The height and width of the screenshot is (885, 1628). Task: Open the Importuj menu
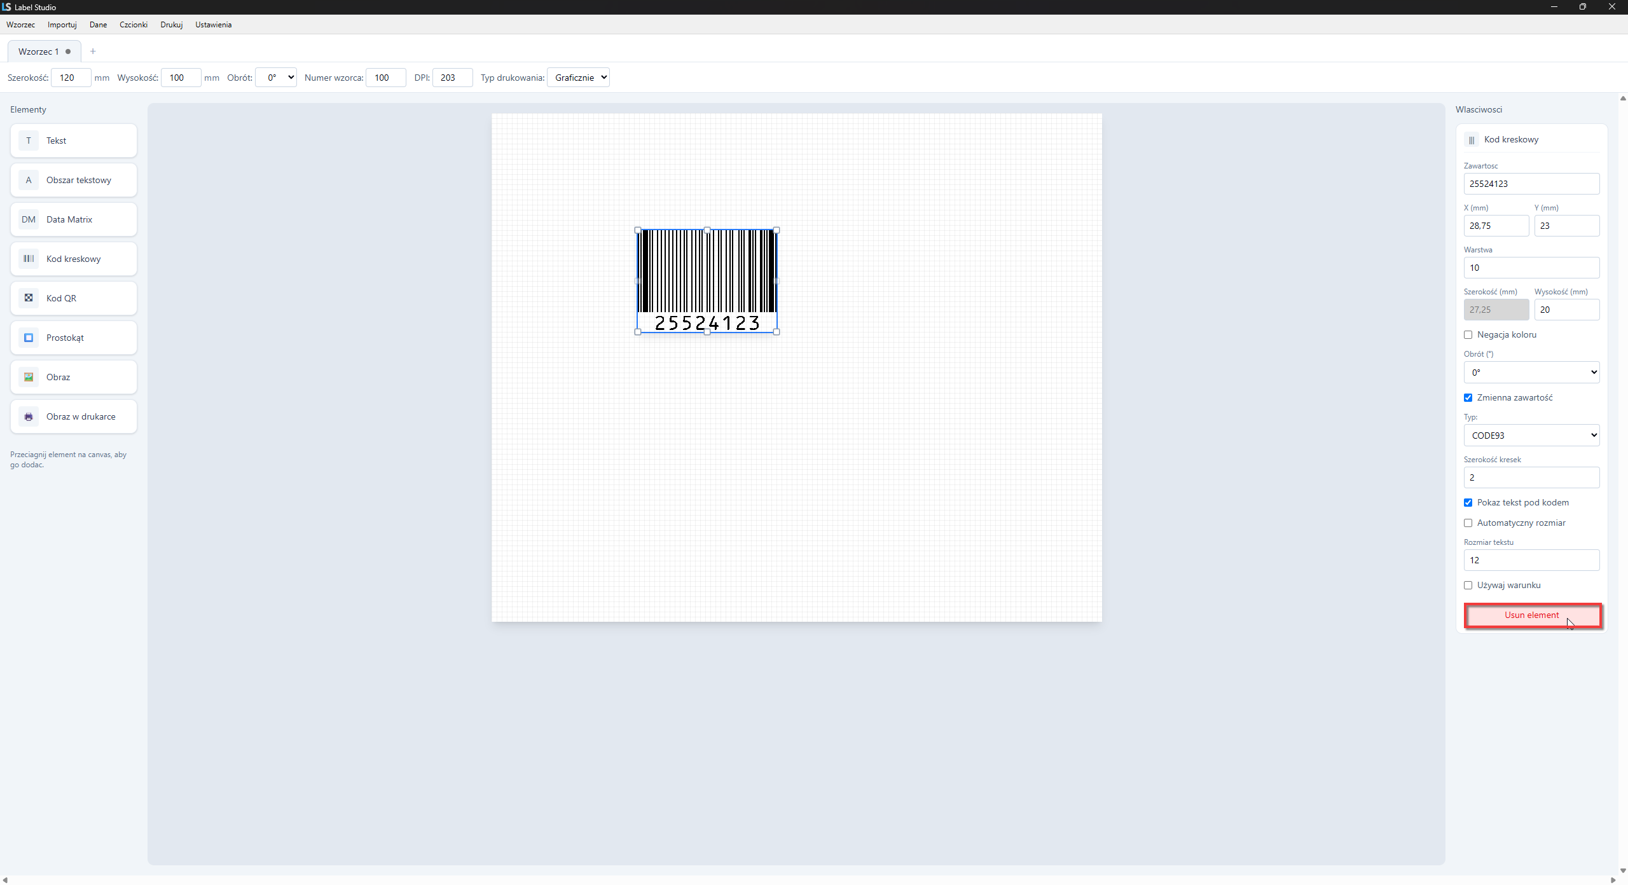[x=62, y=25]
